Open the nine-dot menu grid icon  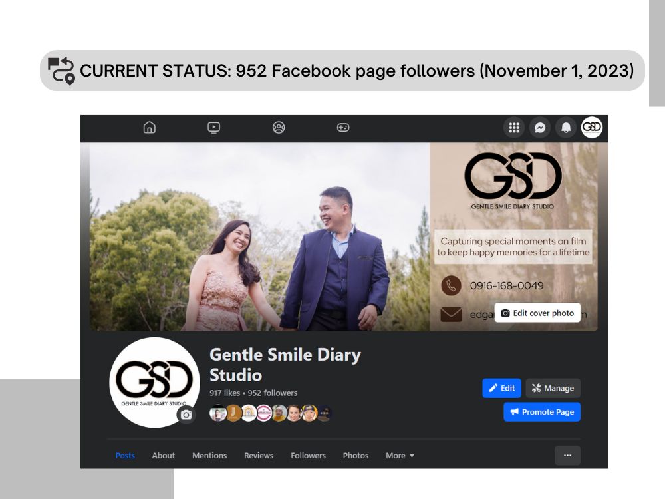(x=514, y=127)
